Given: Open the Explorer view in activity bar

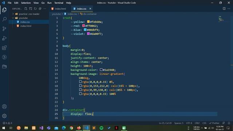Looking at the screenshot, I should point(4,10).
